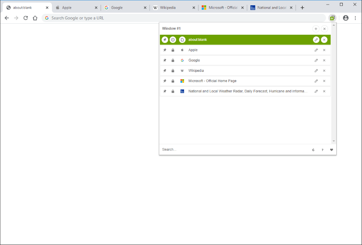Close the National Weather tab entry
This screenshot has width=362, height=245.
click(x=324, y=91)
